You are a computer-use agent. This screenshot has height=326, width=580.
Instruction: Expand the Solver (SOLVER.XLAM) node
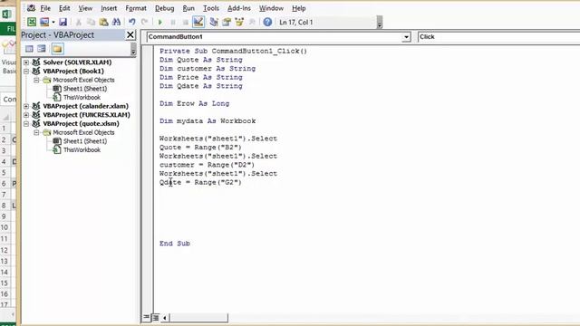(26, 62)
